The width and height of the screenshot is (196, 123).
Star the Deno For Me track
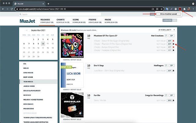pos(173,101)
